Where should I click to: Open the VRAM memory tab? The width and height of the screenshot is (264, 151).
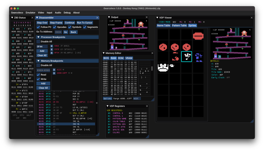[129, 58]
